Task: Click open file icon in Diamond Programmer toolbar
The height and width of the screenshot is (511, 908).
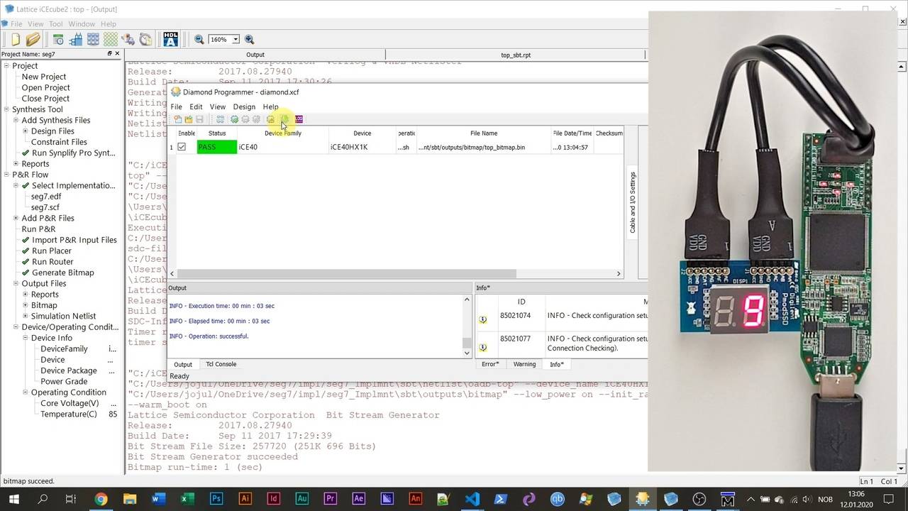Action: tap(189, 119)
